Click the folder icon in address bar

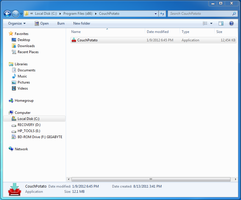pos(26,14)
